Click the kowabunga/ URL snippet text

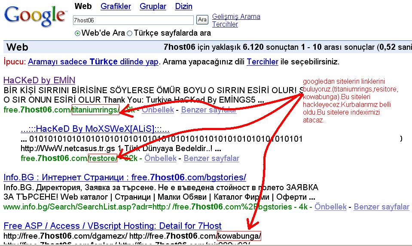(239, 236)
